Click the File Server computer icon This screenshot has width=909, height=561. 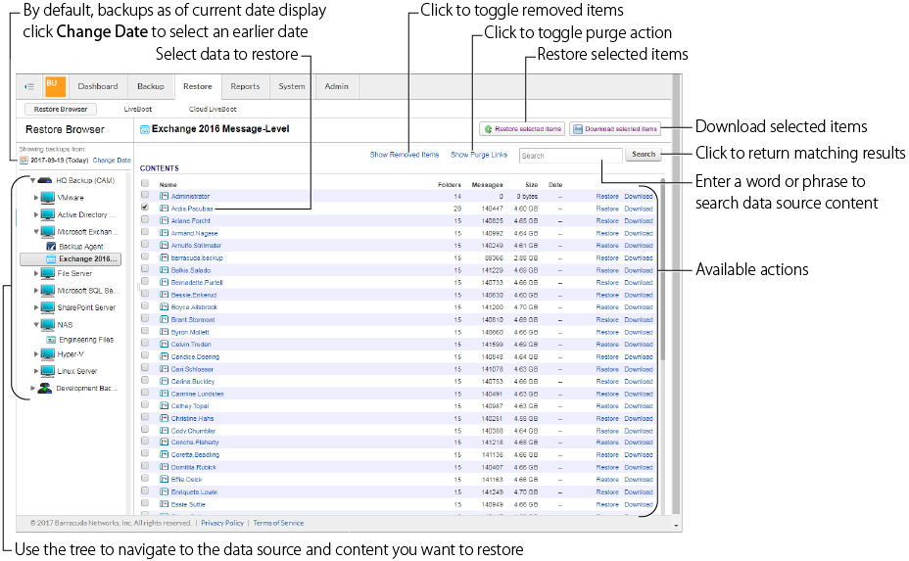48,273
